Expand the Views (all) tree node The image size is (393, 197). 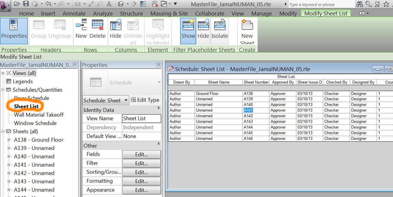2,73
